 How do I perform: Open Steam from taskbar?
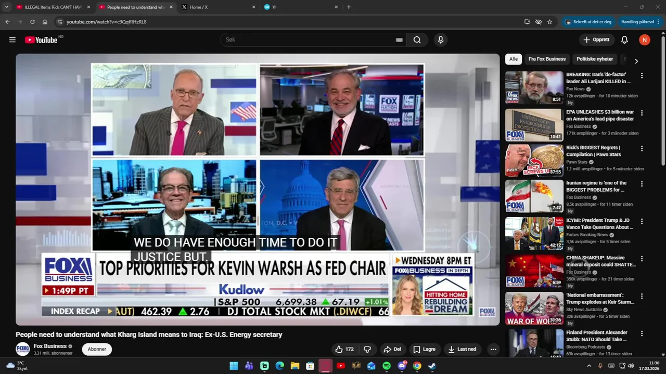point(432,366)
